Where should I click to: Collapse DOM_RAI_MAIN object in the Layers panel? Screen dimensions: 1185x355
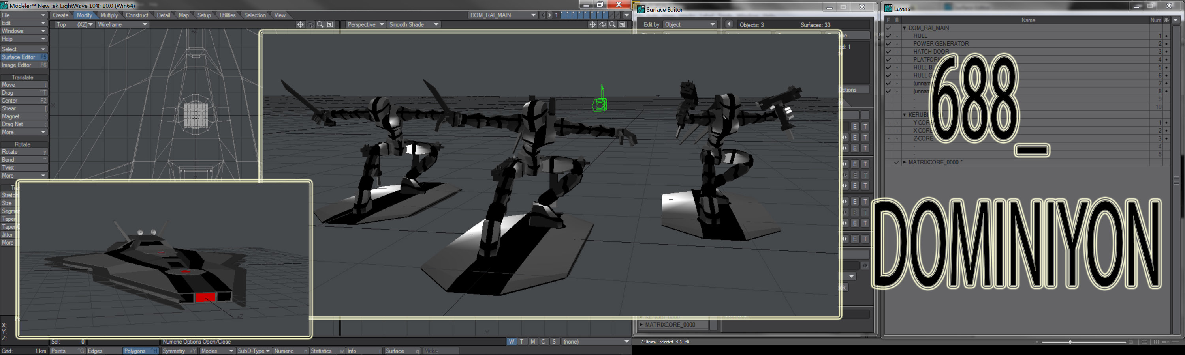(905, 28)
